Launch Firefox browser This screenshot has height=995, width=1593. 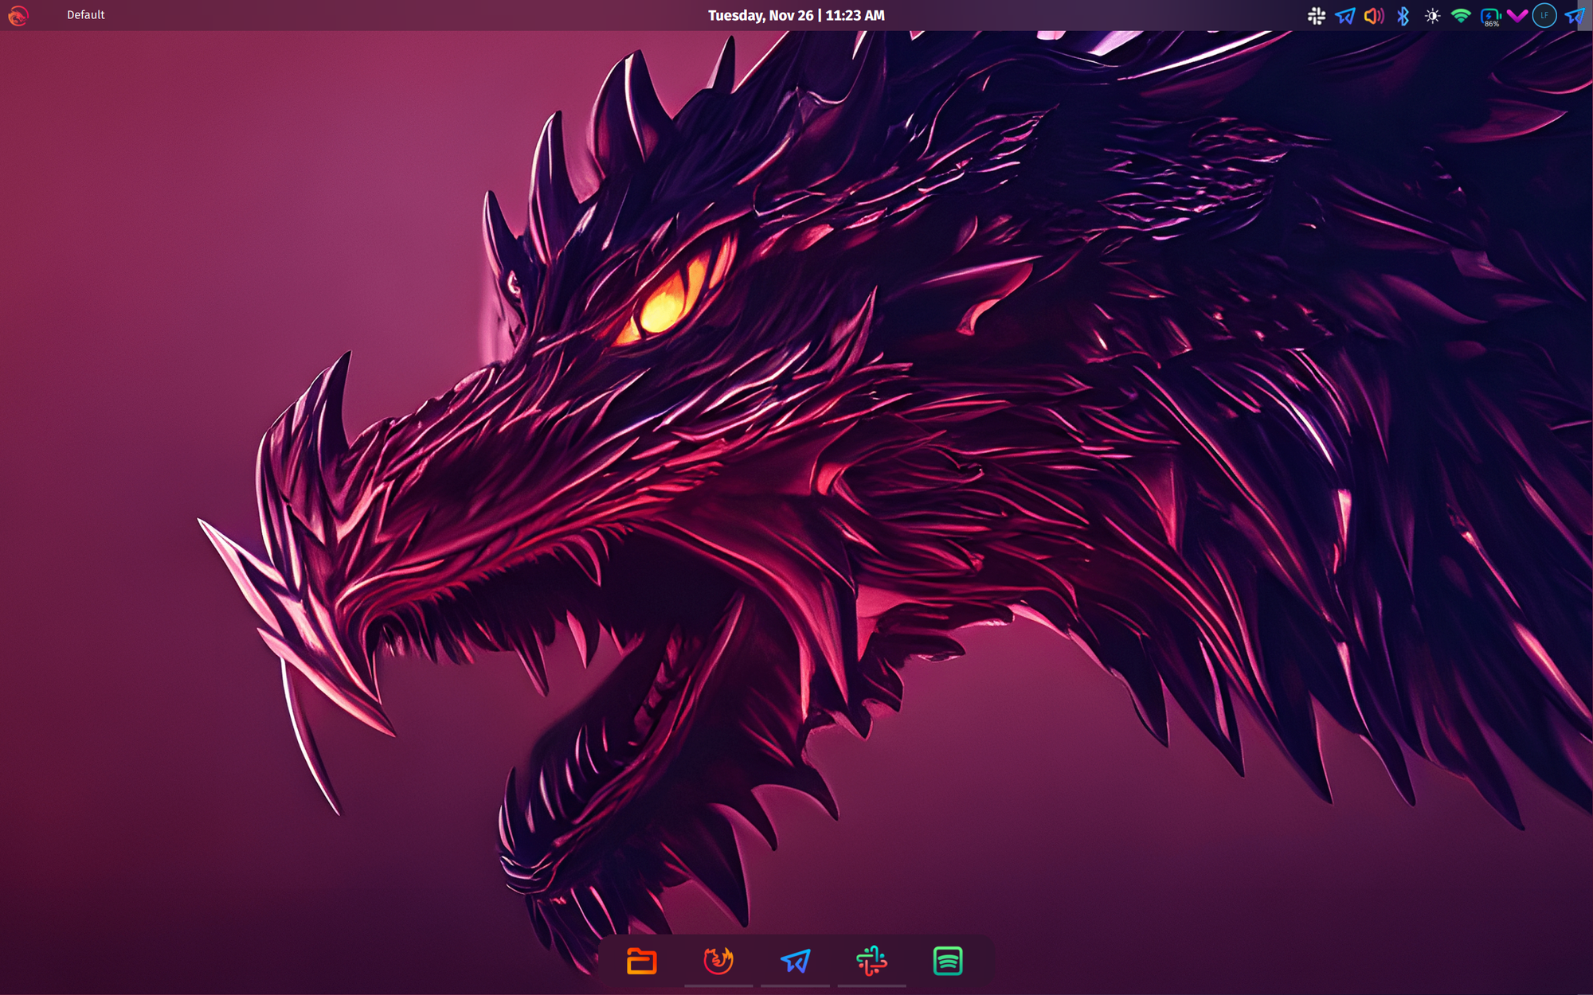(x=715, y=961)
